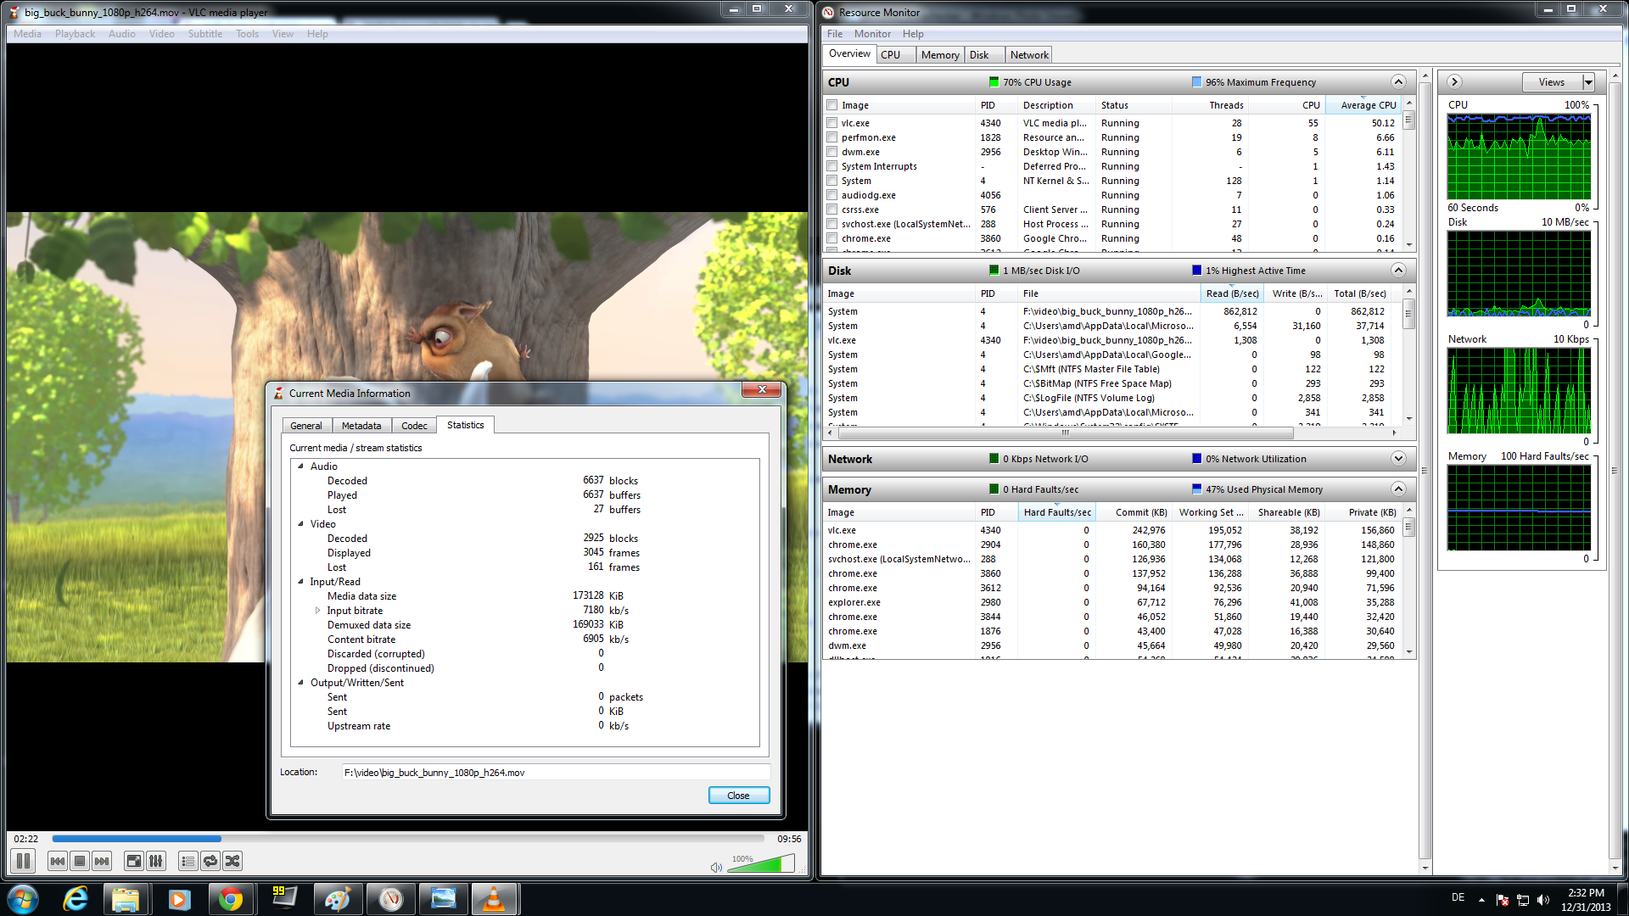The height and width of the screenshot is (916, 1629).
Task: Sort disk list by Read (B/sec)
Action: coord(1232,293)
